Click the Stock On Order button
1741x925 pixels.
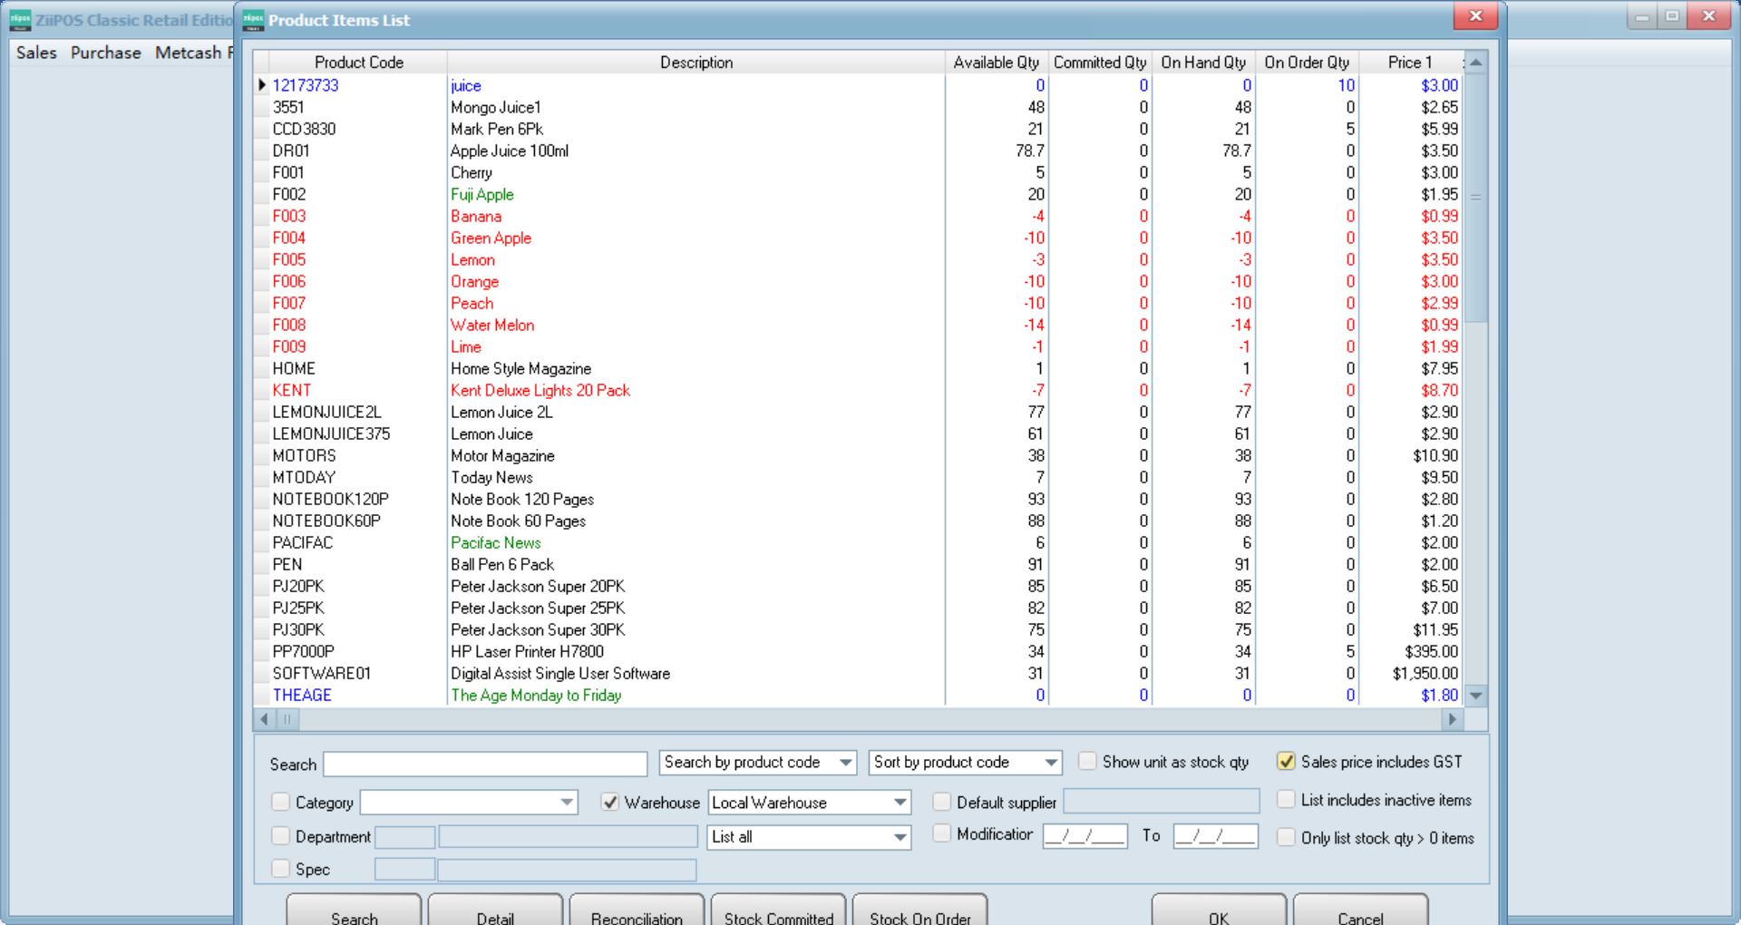(919, 913)
